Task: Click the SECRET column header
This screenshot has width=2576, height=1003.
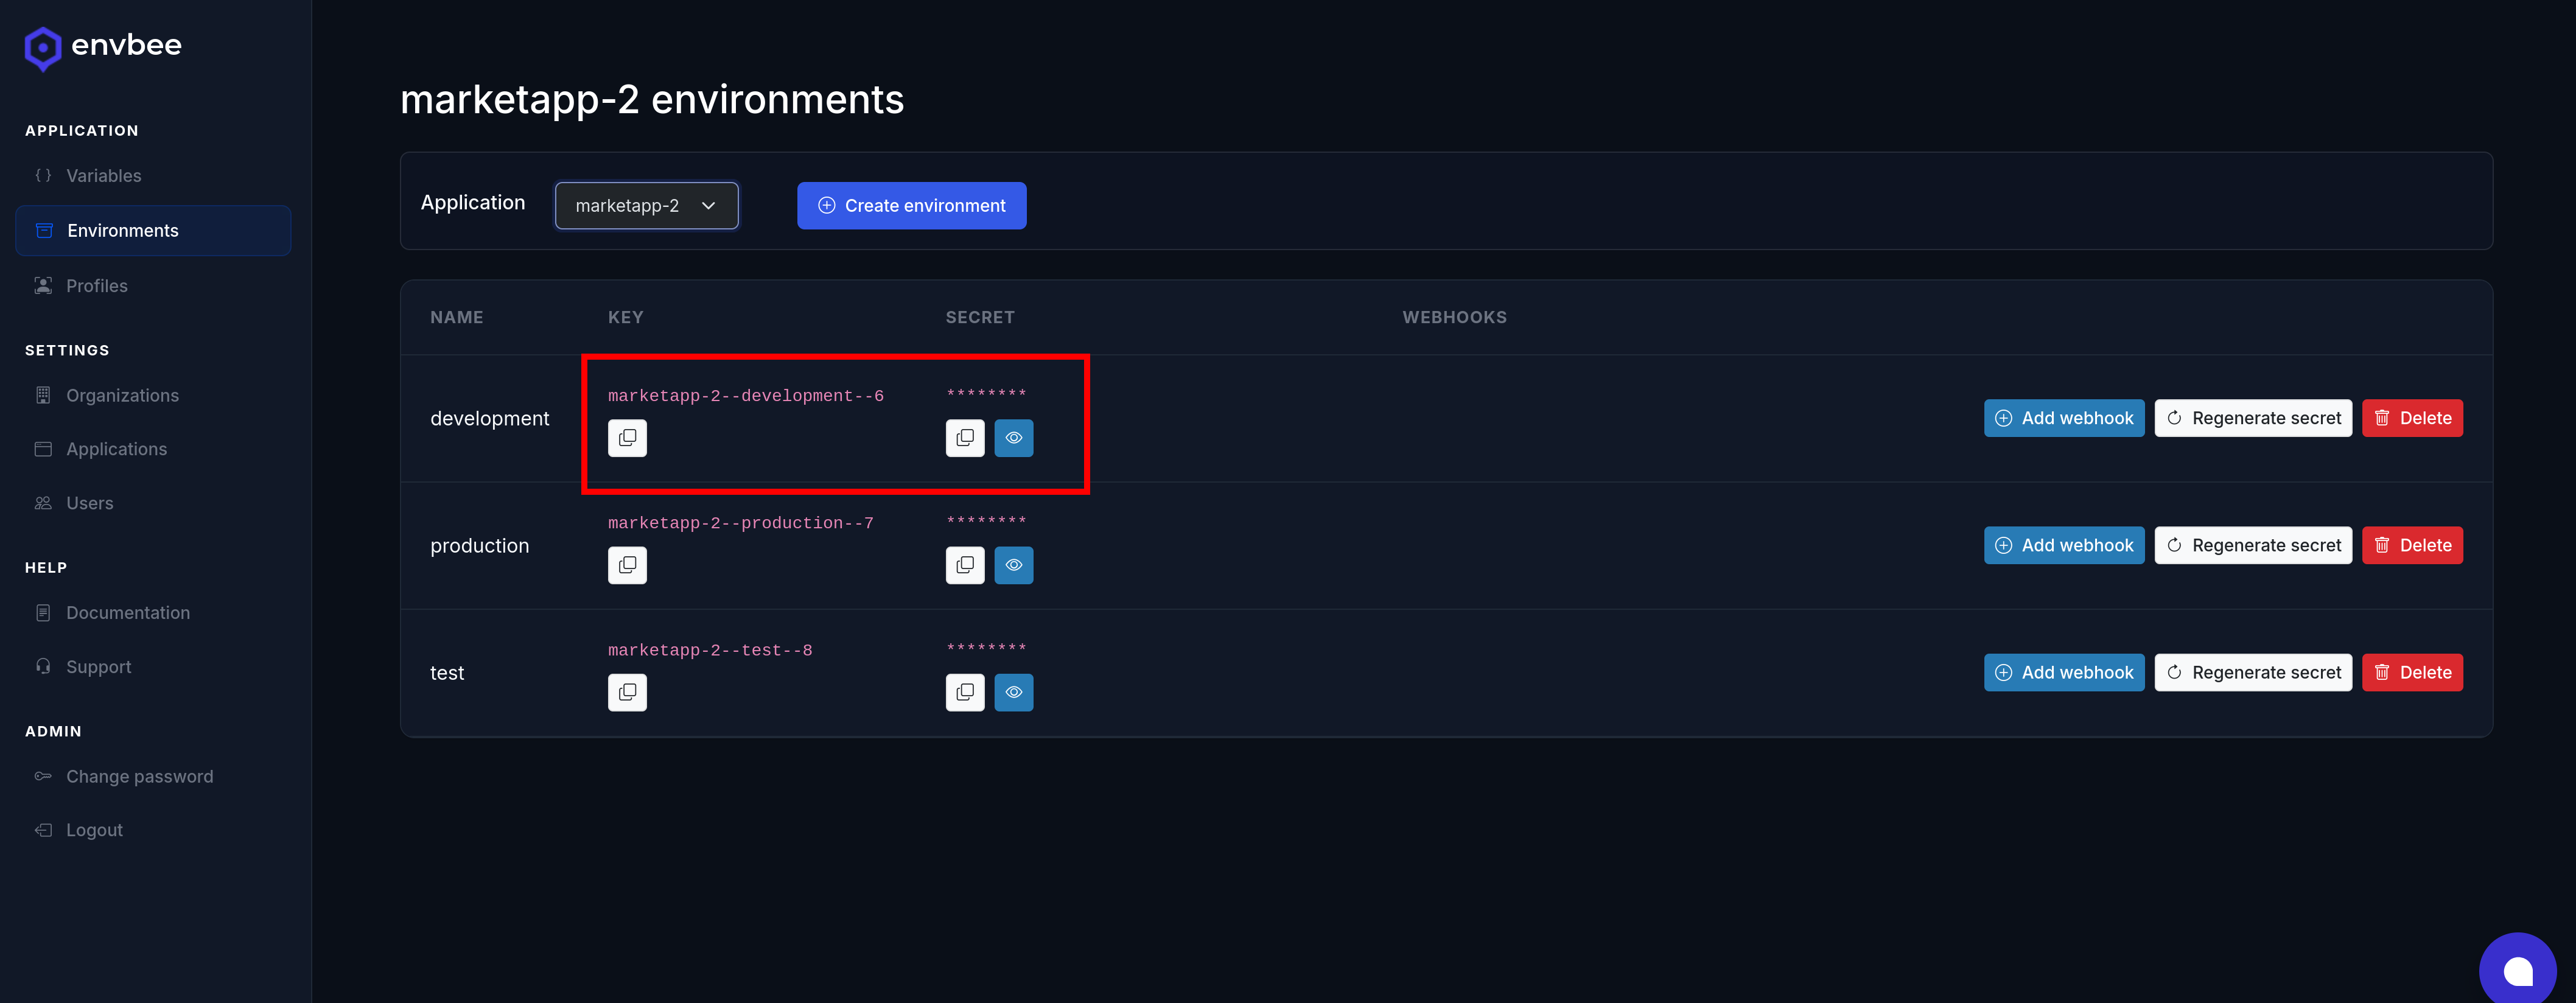Action: [980, 317]
